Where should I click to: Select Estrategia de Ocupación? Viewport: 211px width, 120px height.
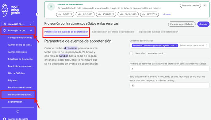[20, 59]
